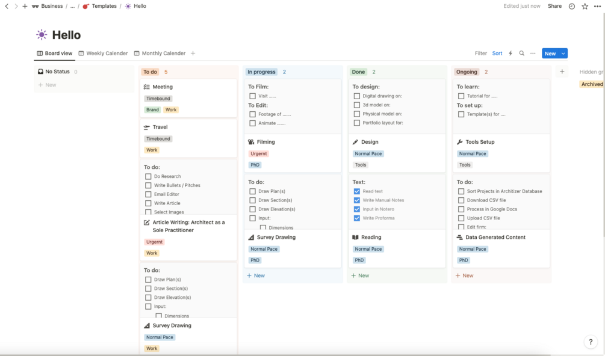This screenshot has height=356, width=605.
Task: Click the To do column header
Action: point(150,72)
